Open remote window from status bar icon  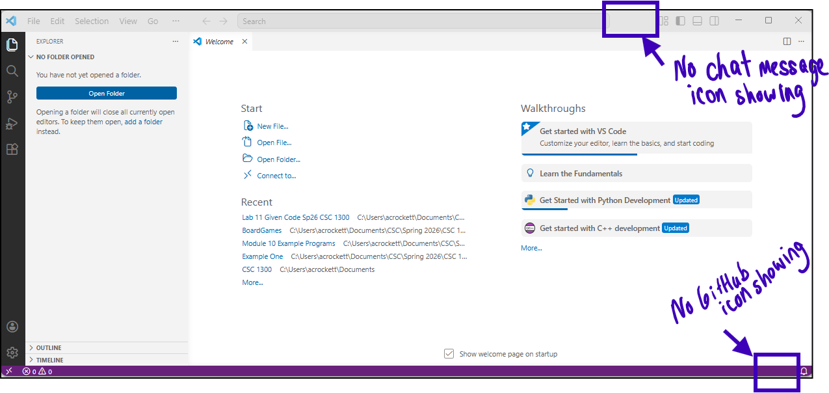pos(9,372)
